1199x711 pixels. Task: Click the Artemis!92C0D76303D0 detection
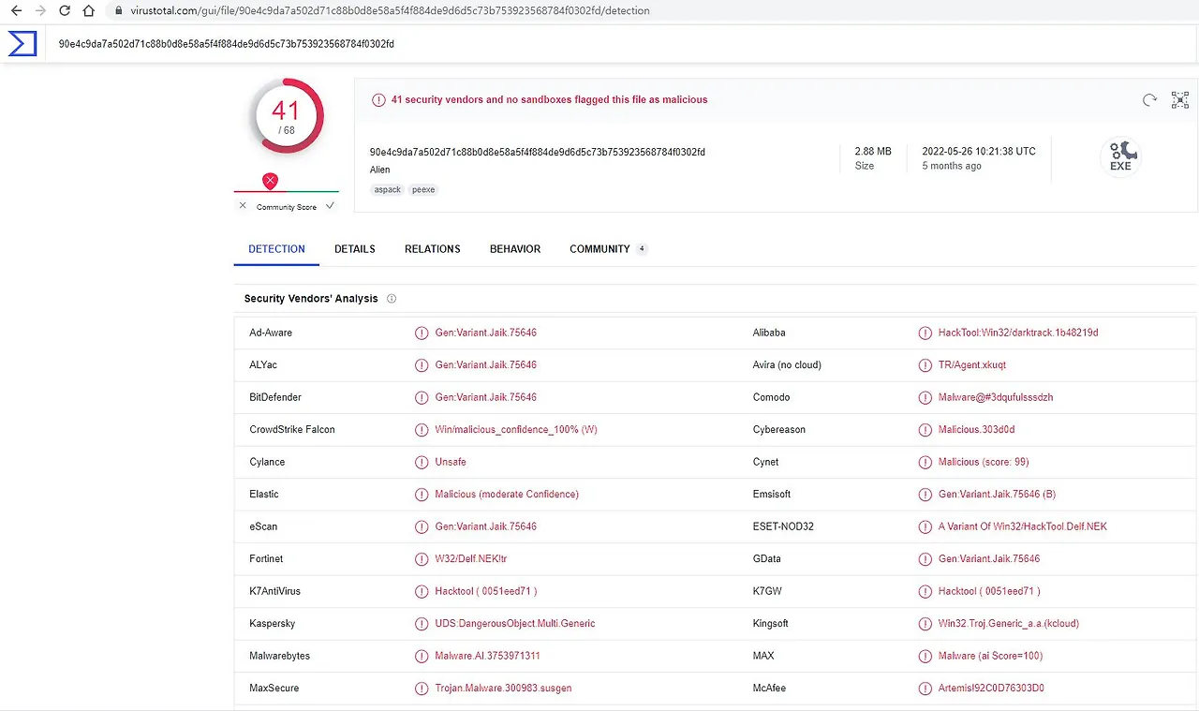coord(991,689)
